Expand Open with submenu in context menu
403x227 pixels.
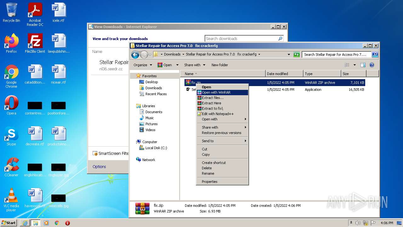pyautogui.click(x=222, y=119)
